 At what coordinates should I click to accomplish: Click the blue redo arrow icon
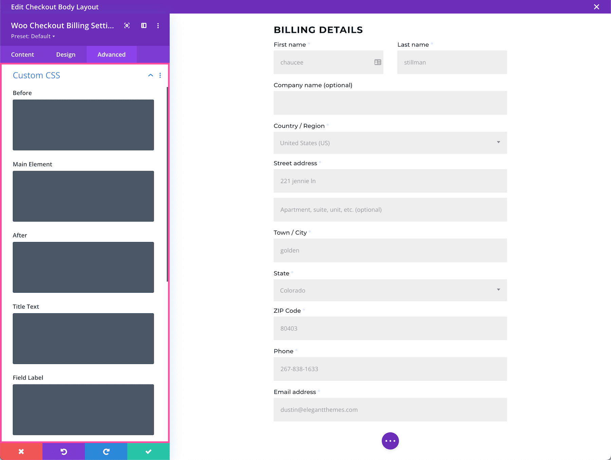point(106,451)
